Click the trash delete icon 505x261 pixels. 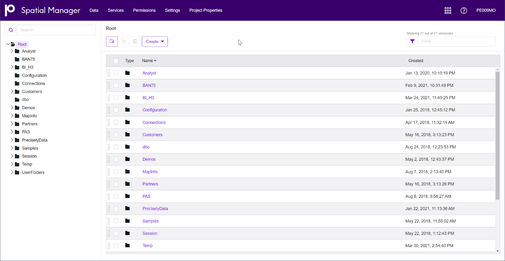click(x=135, y=41)
